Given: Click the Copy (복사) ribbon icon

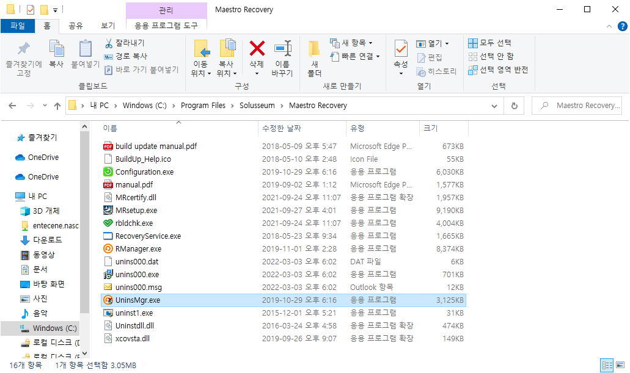Looking at the screenshot, I should (x=56, y=49).
